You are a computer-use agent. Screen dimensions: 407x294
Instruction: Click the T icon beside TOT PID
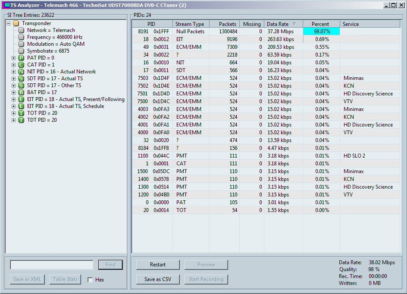pyautogui.click(x=21, y=113)
